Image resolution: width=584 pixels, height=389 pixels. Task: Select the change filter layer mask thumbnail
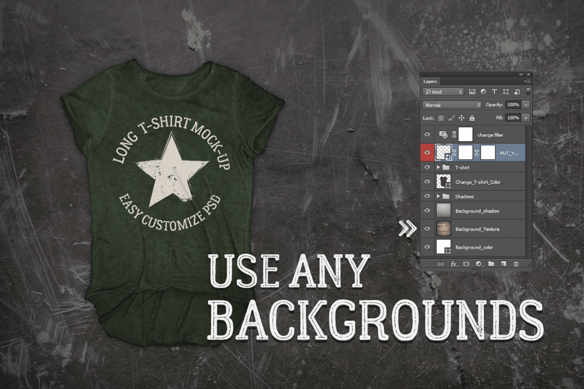[465, 134]
